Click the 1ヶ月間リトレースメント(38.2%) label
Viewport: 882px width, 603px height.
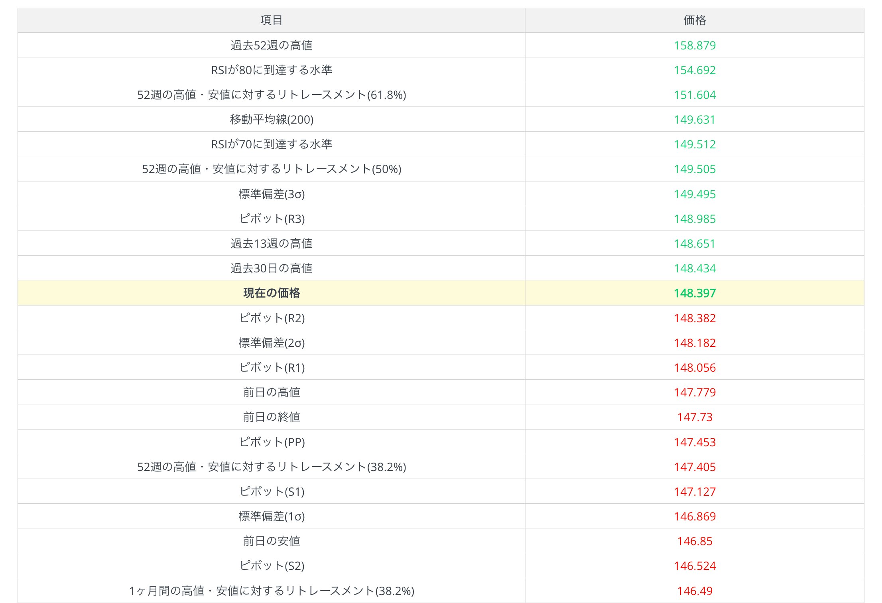pos(272,590)
